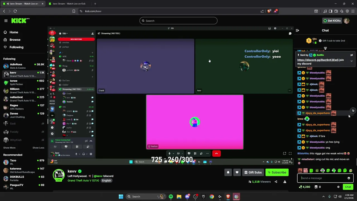
Task: Open the discord.gg invite link
Action: click(x=318, y=60)
